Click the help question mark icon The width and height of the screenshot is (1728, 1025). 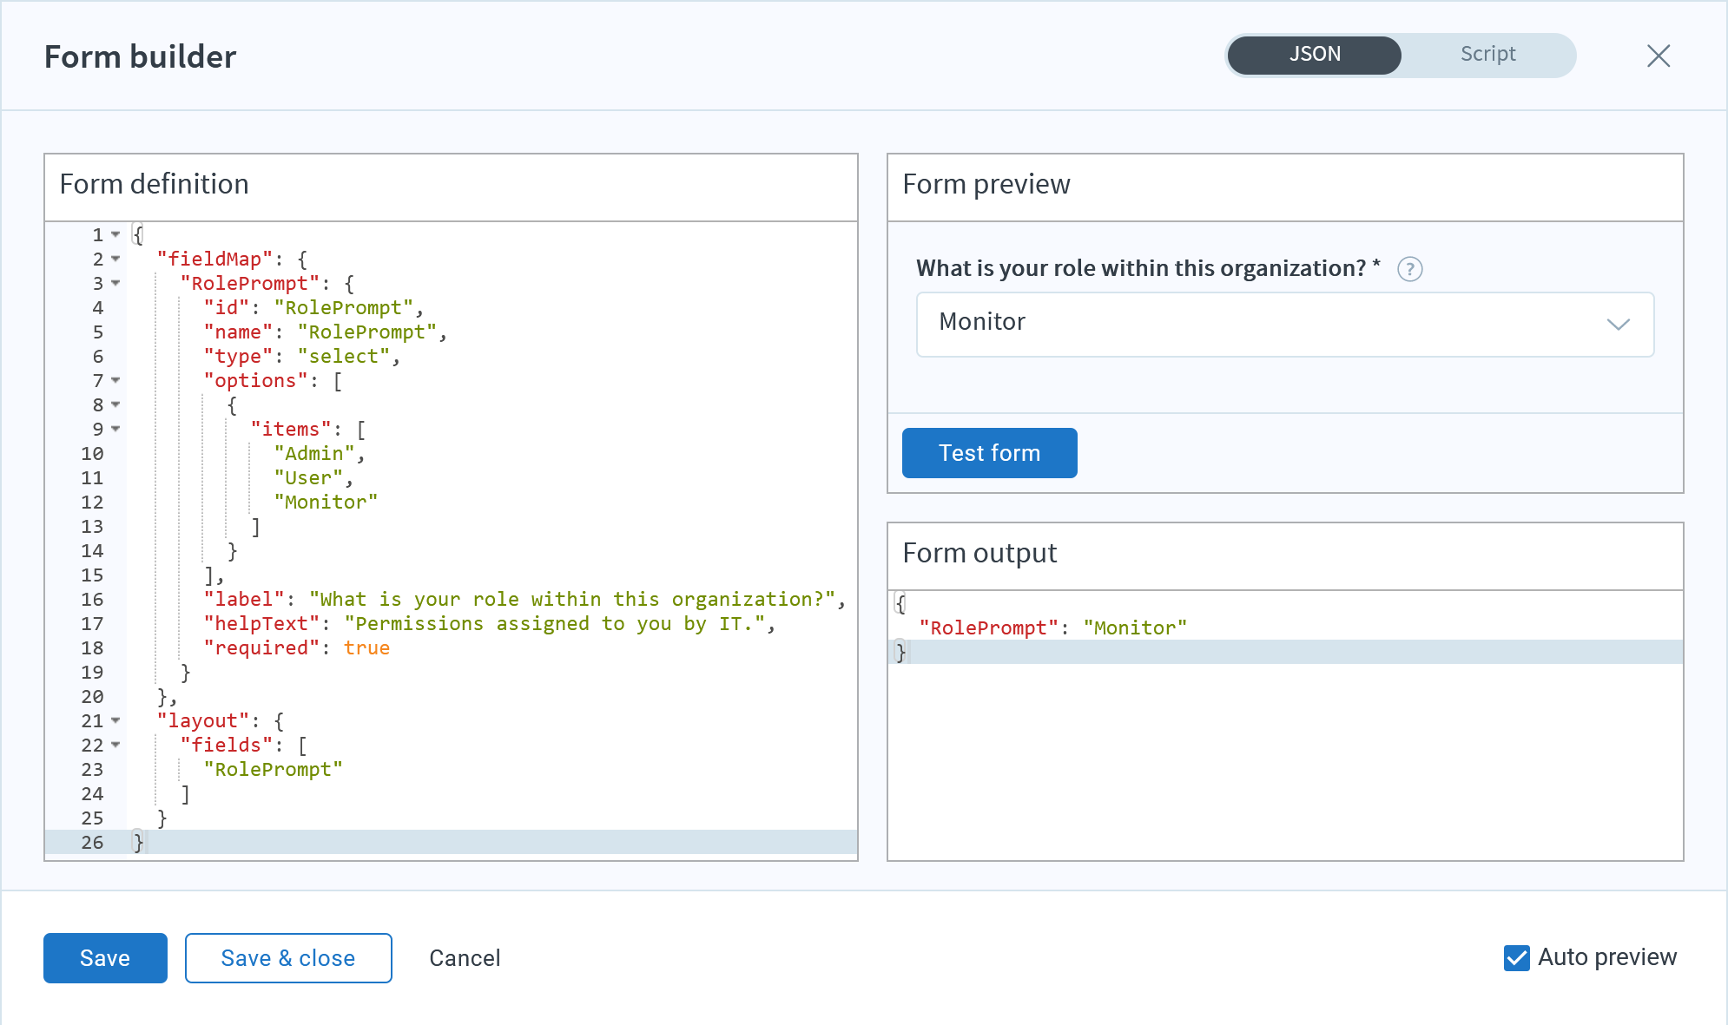coord(1409,269)
